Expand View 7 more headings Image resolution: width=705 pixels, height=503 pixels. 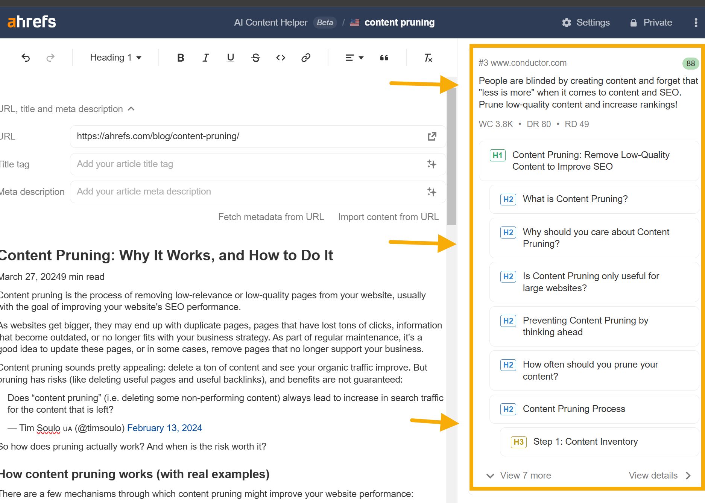pyautogui.click(x=519, y=476)
